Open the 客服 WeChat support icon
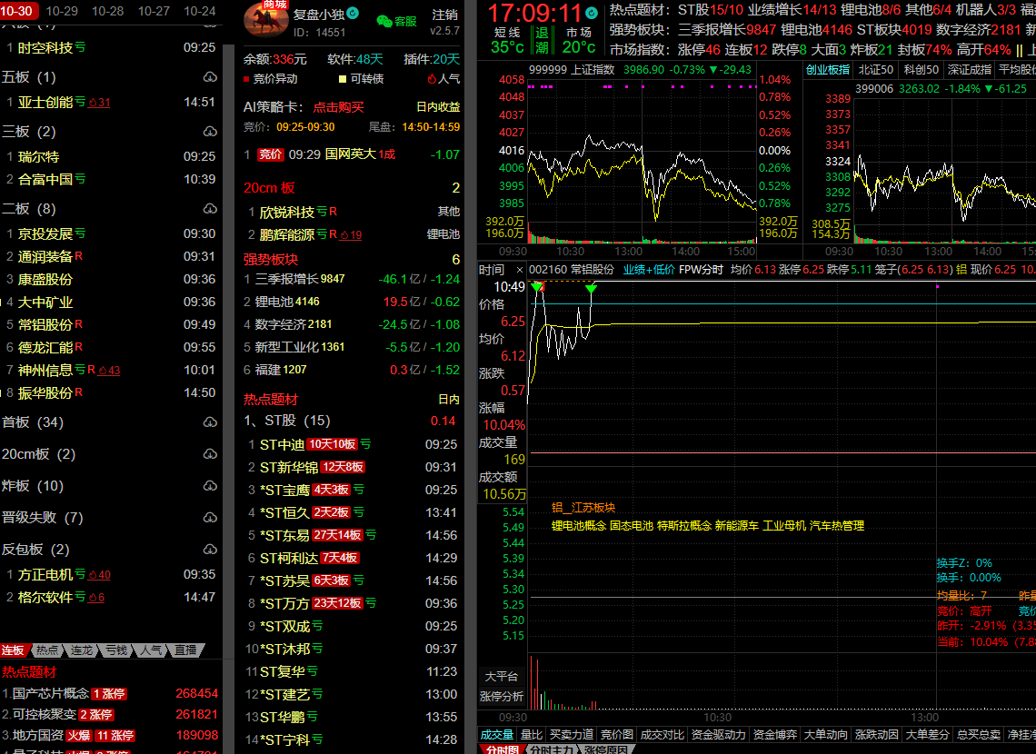 coord(384,21)
